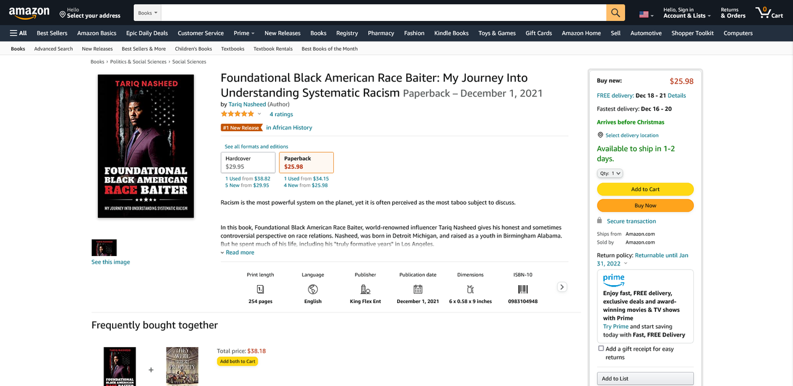The width and height of the screenshot is (793, 386).
Task: Click the right arrow in product details carousel
Action: point(562,287)
